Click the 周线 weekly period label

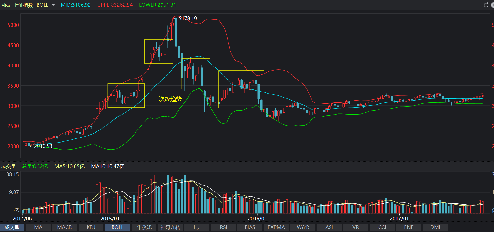[x=5, y=5]
